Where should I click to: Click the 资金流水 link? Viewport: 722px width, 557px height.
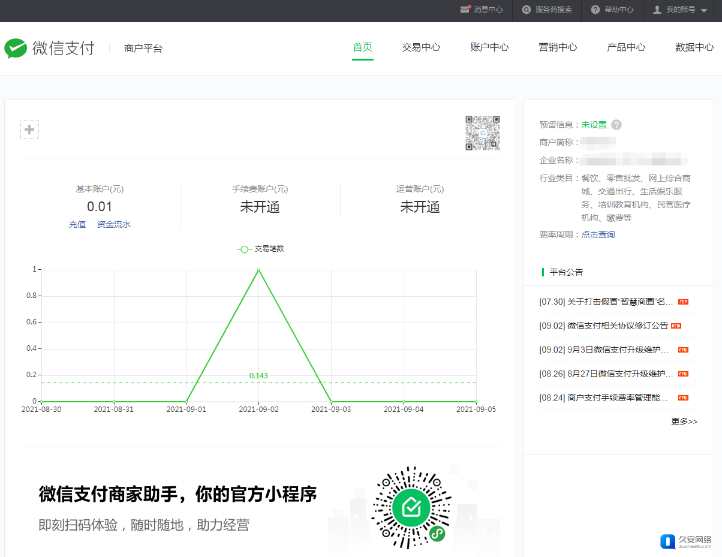(x=114, y=224)
